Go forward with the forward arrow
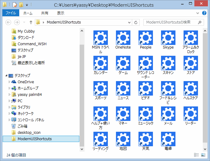This screenshot has height=161, width=210. point(17,22)
